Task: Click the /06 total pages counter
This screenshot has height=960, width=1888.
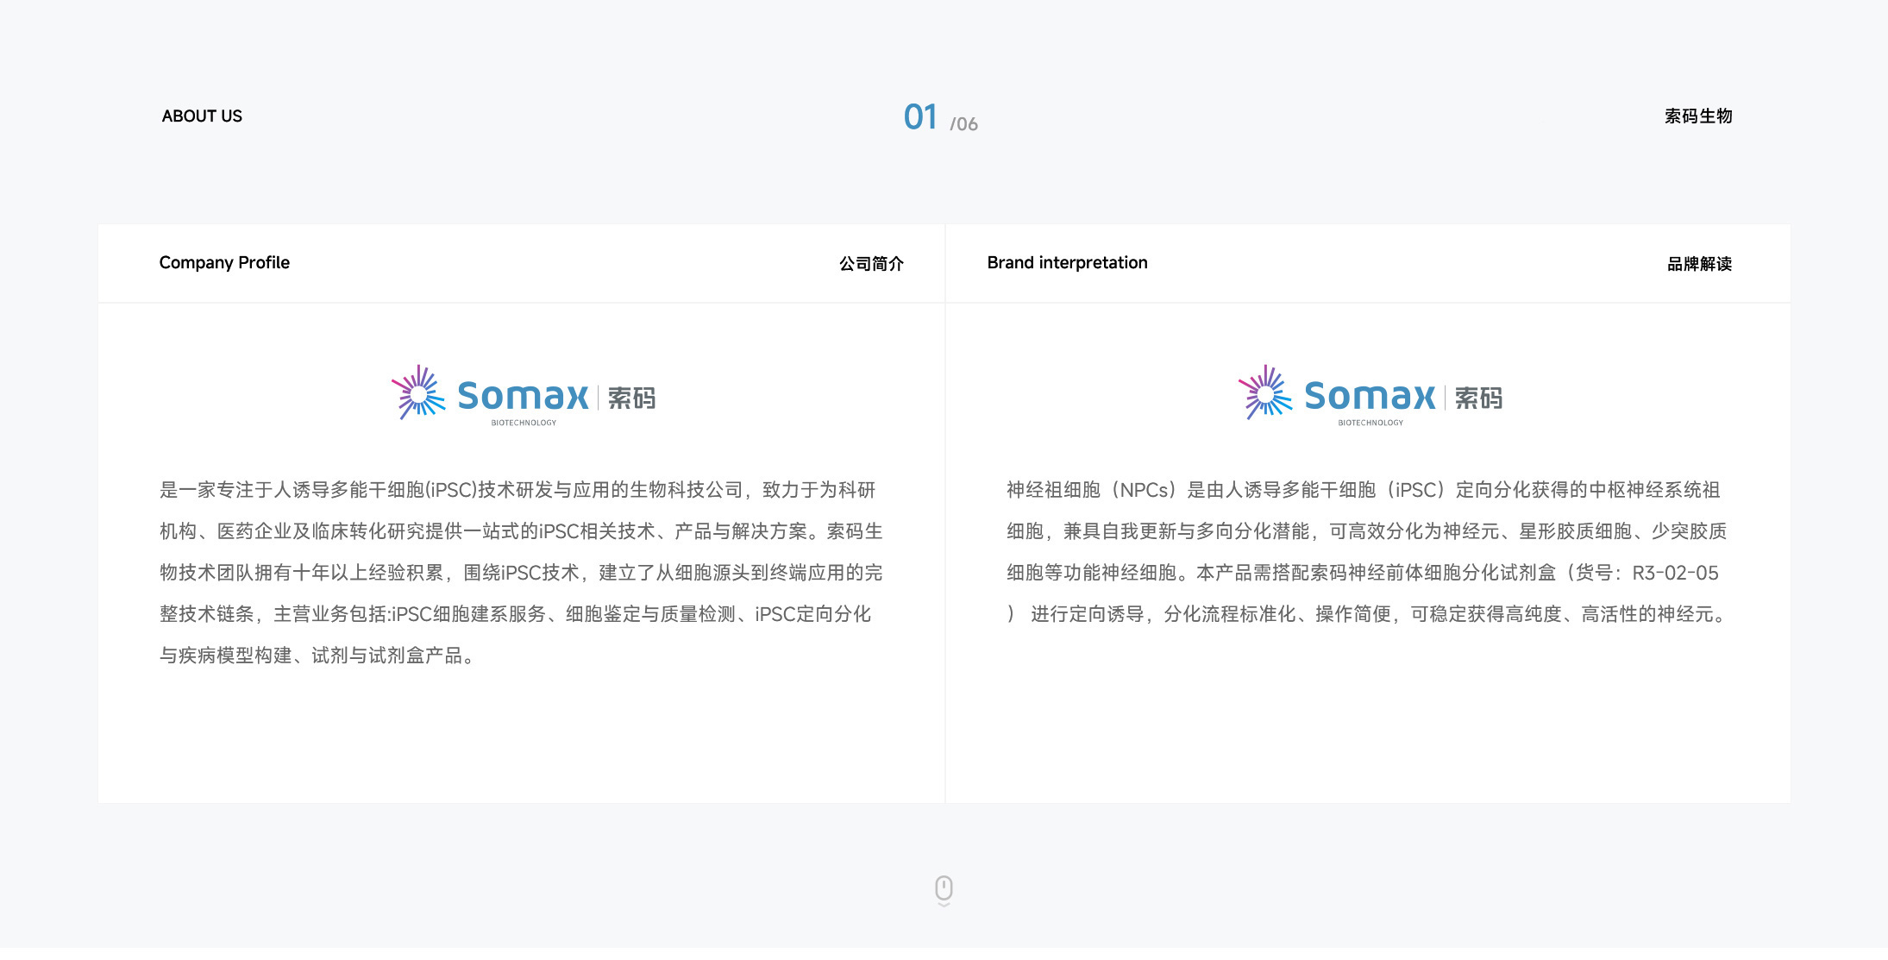Action: point(964,124)
